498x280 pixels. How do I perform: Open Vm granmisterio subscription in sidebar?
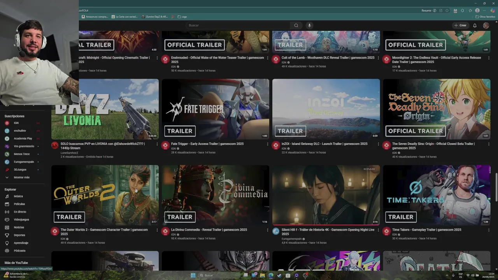pos(22,146)
